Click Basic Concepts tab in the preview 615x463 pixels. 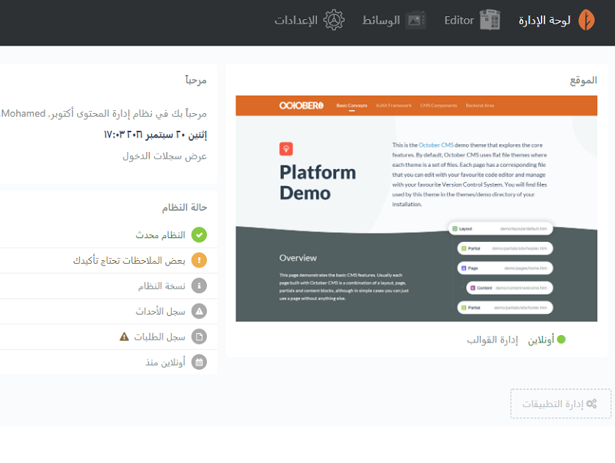[x=352, y=105]
